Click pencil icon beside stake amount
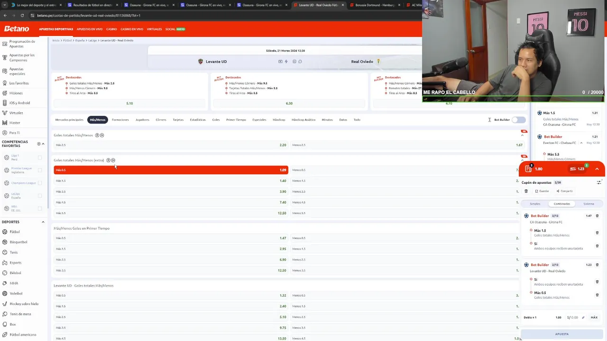This screenshot has height=341, width=607. (x=583, y=317)
